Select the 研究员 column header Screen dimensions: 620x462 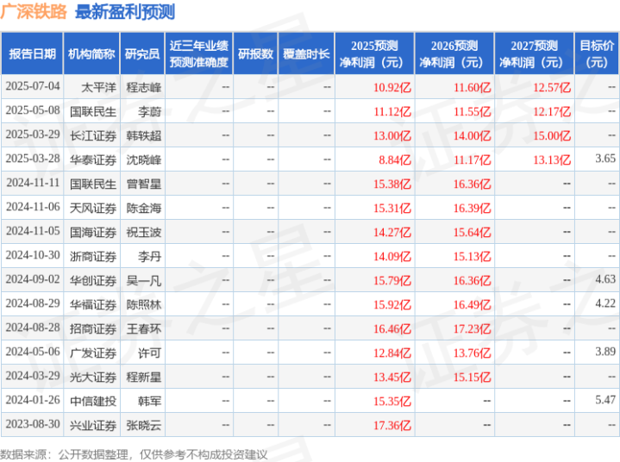point(142,53)
